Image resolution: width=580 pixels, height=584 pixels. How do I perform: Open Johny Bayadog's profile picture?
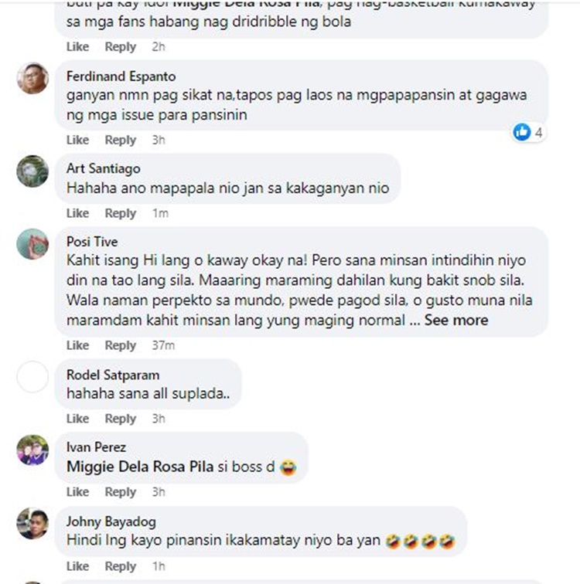(32, 523)
